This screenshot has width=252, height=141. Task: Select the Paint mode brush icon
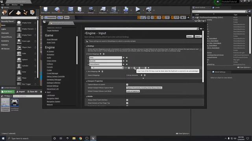pos(11,13)
